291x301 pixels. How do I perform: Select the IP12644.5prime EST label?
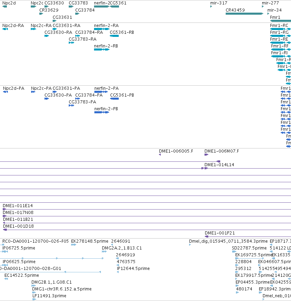(x=133, y=269)
